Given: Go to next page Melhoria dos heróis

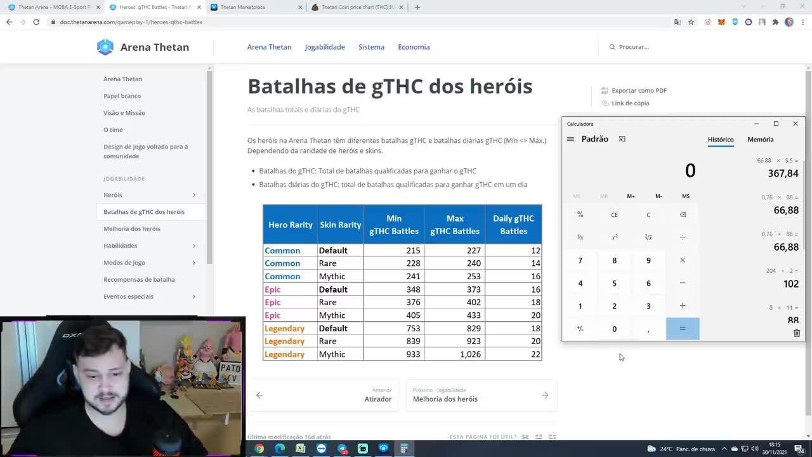Looking at the screenshot, I should 481,395.
